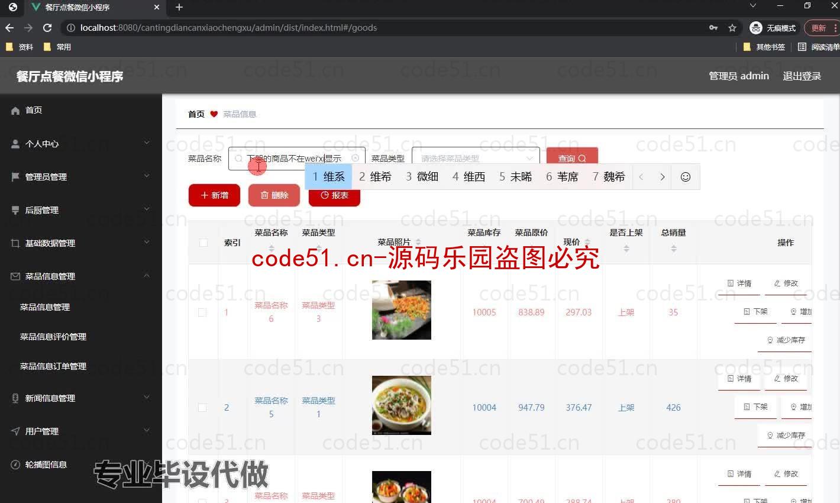840x503 pixels.
Task: Choose IME candidate 3 微细
Action: coord(422,176)
